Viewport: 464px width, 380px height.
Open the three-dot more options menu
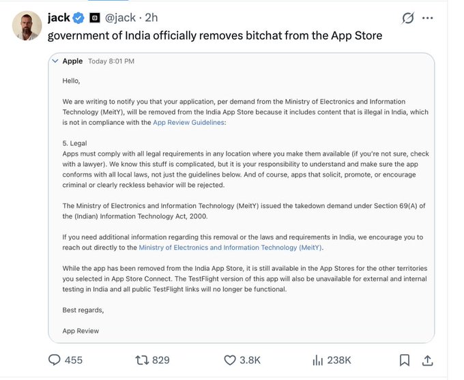click(428, 18)
